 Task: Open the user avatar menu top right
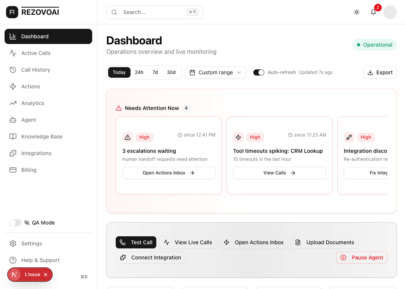(390, 12)
